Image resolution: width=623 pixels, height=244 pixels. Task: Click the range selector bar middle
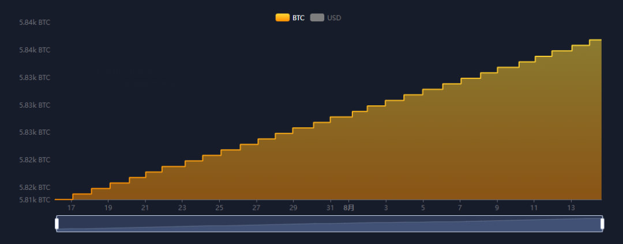pyautogui.click(x=329, y=224)
